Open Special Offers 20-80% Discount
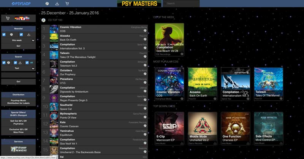304x159 pixels. [x=18, y=114]
